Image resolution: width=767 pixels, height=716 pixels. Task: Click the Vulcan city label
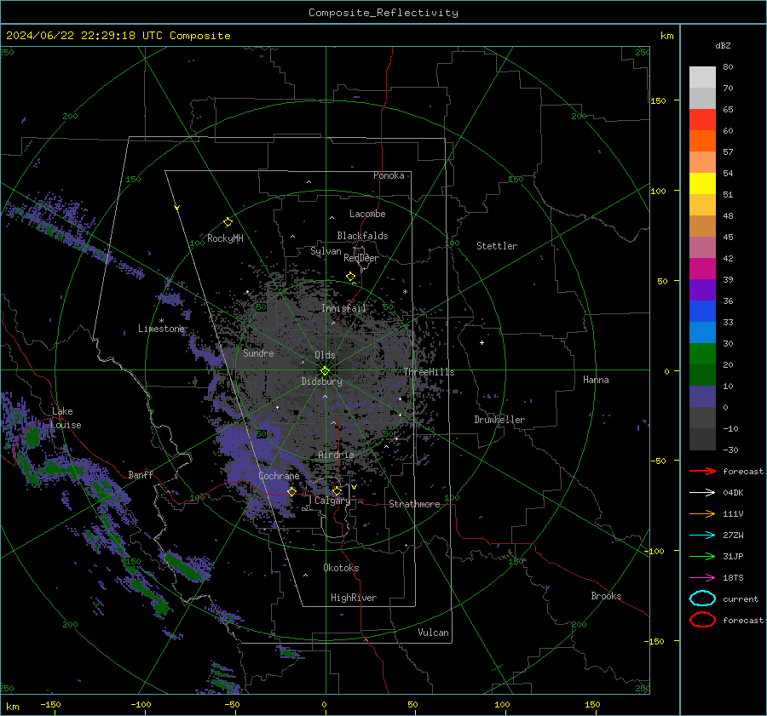433,633
